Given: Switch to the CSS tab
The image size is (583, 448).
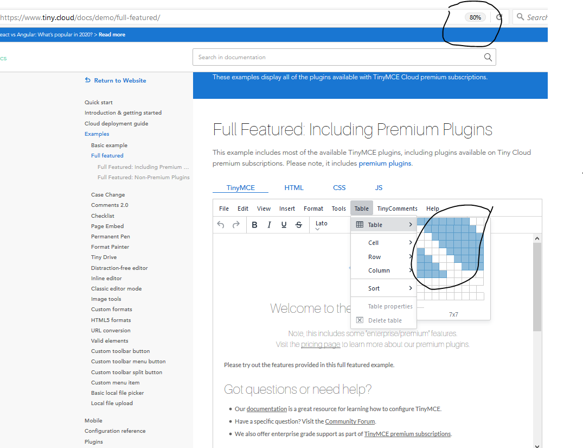Looking at the screenshot, I should tap(339, 188).
